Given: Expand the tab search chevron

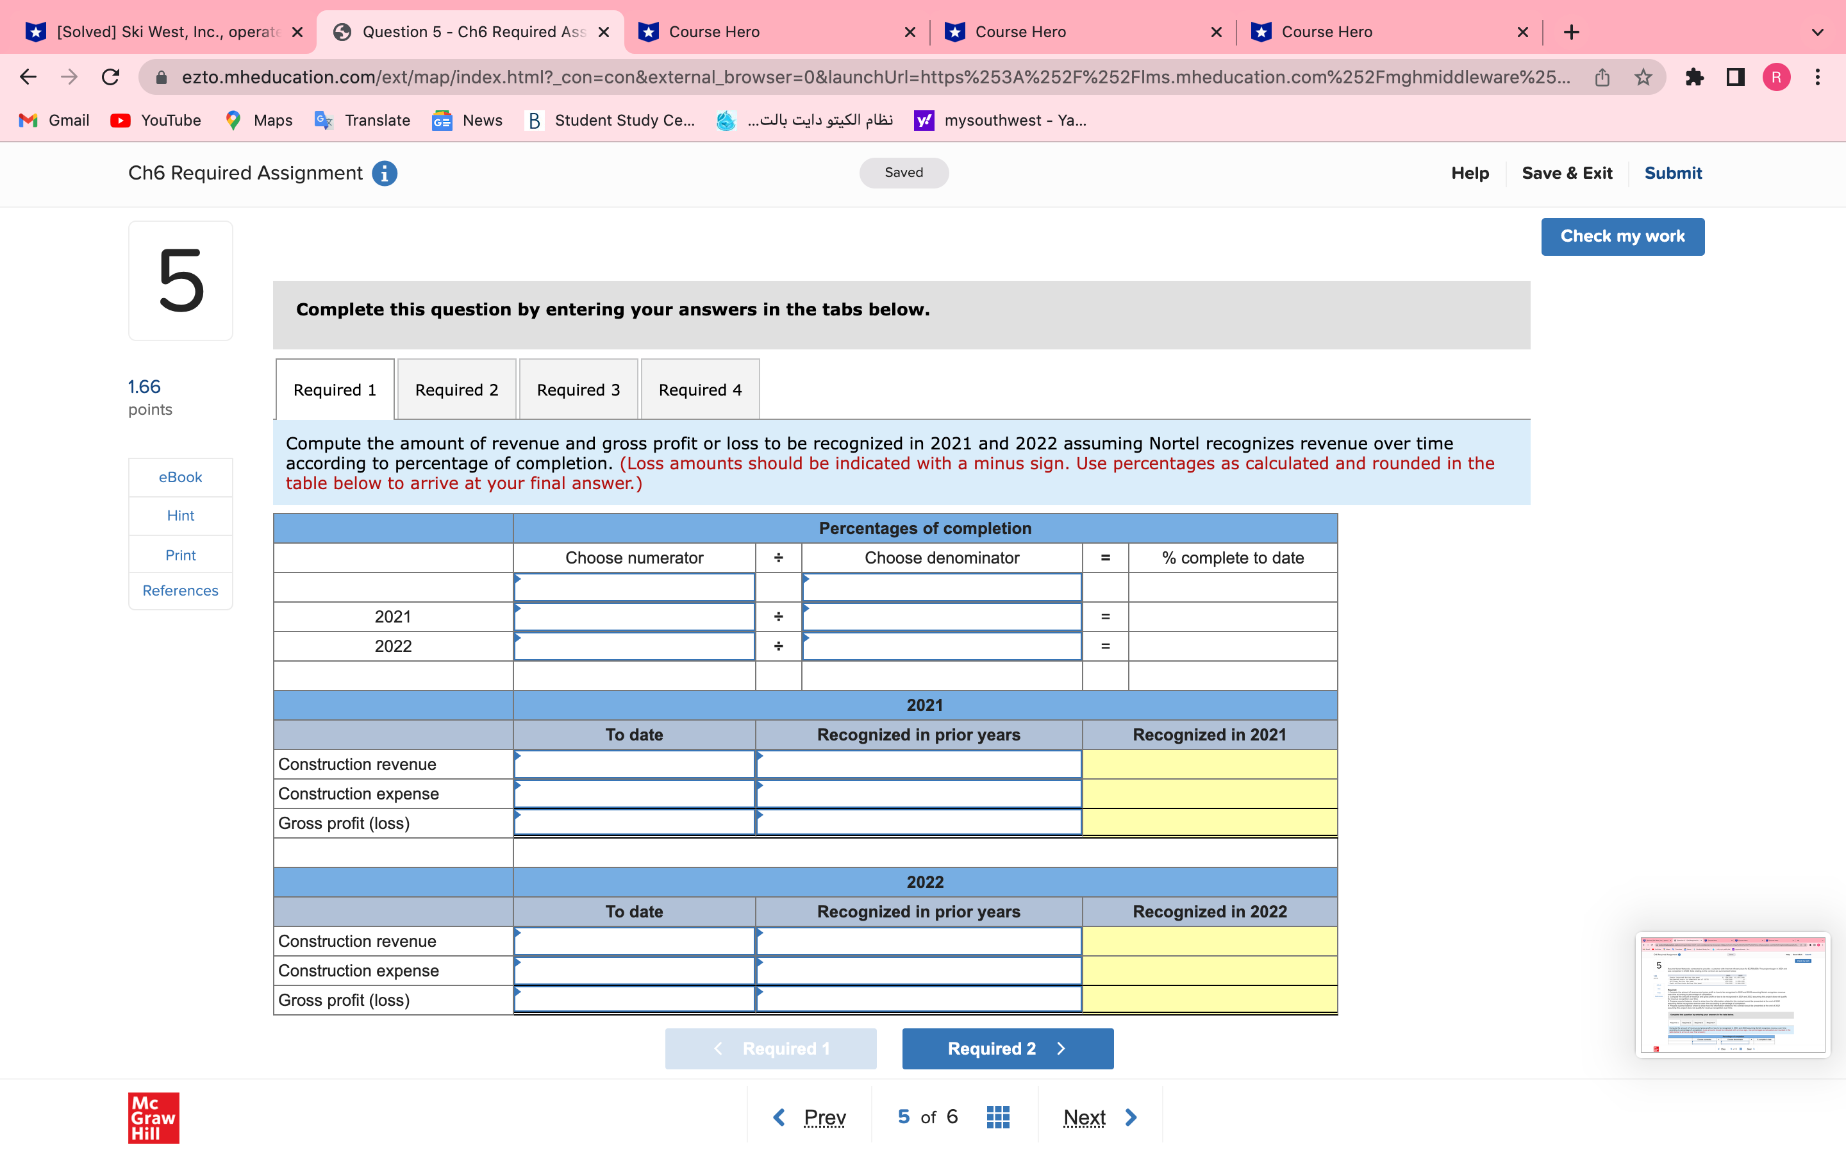Looking at the screenshot, I should [x=1817, y=32].
